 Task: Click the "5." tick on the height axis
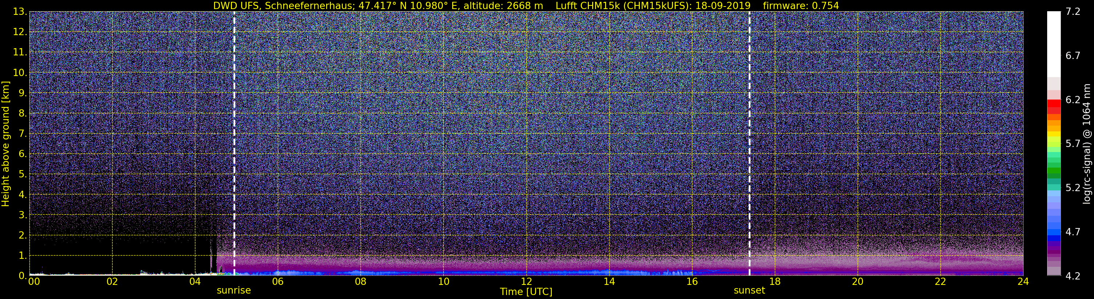23,174
